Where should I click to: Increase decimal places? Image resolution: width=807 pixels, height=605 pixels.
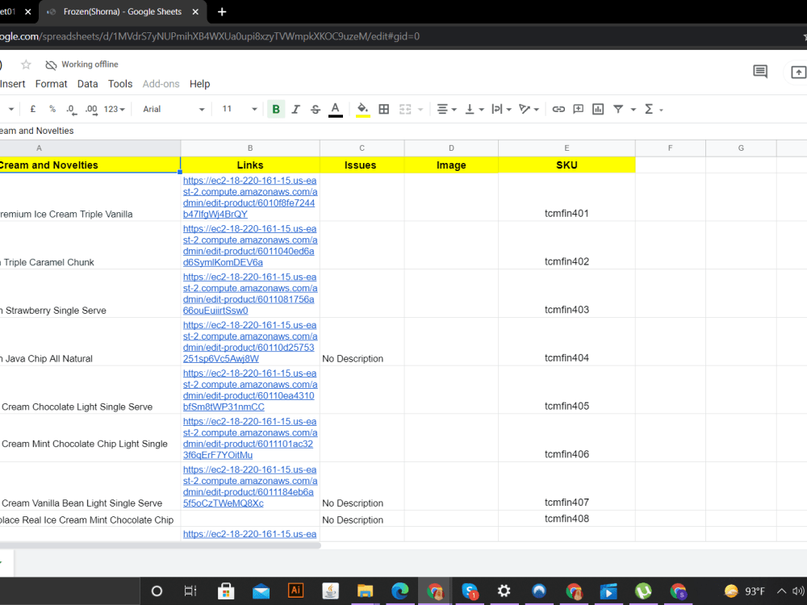coord(91,109)
